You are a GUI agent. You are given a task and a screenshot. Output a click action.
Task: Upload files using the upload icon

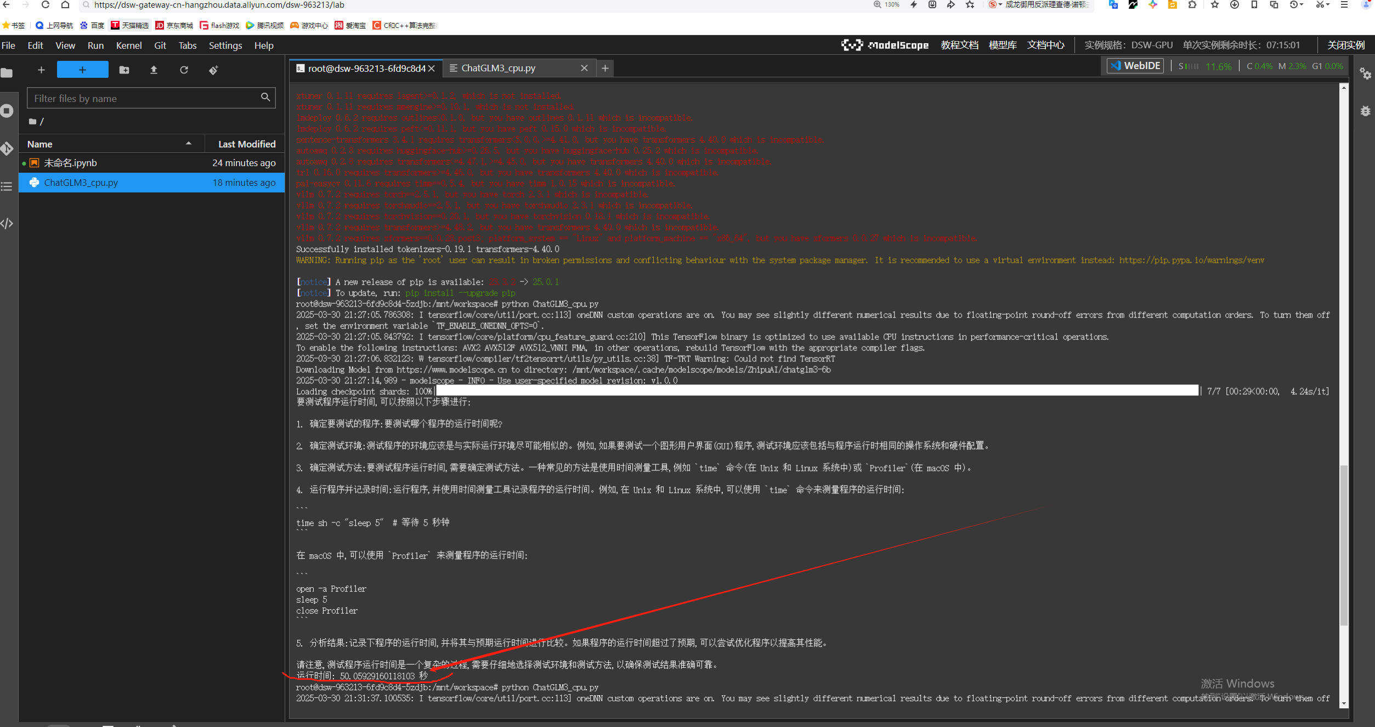tap(154, 70)
